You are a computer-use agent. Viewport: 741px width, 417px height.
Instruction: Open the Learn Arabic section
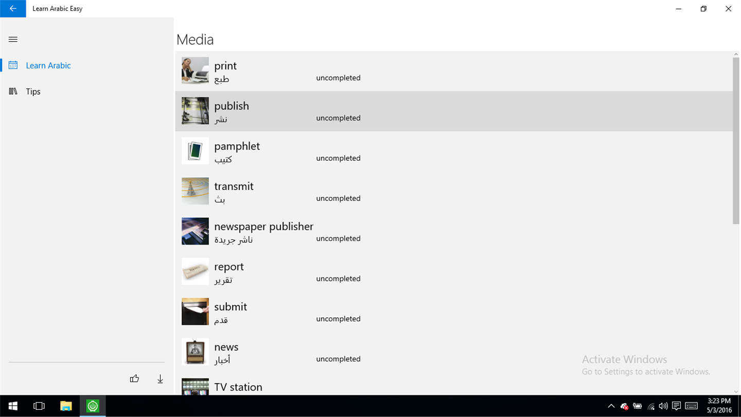(x=48, y=65)
